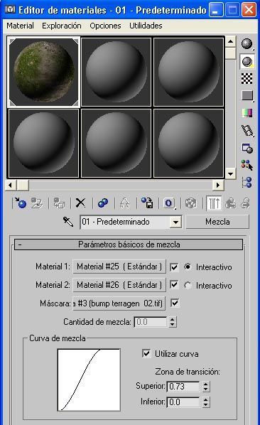Select the top-middle gray sample slot
Image resolution: width=260 pixels, height=425 pixels.
click(116, 72)
